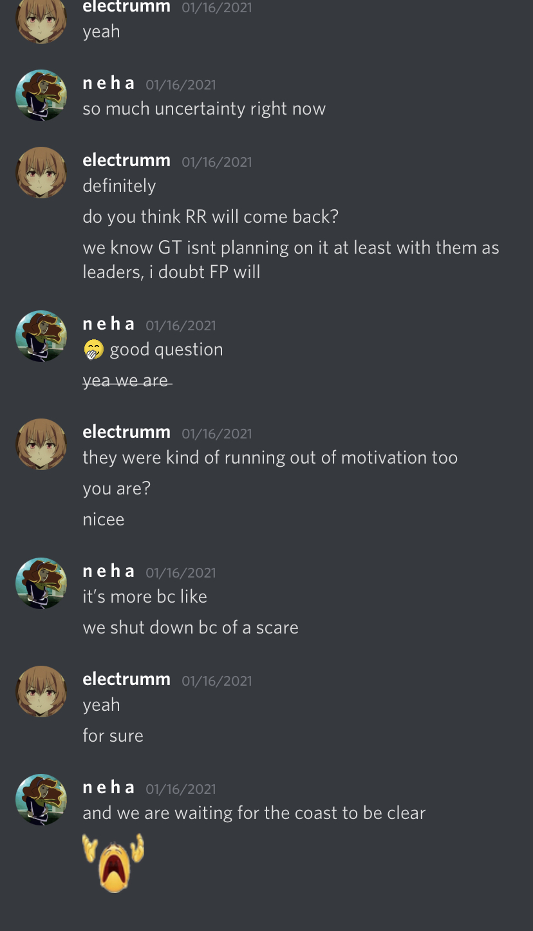Open neha's avatar beside 'good question' message
Image resolution: width=533 pixels, height=931 pixels.
[41, 336]
